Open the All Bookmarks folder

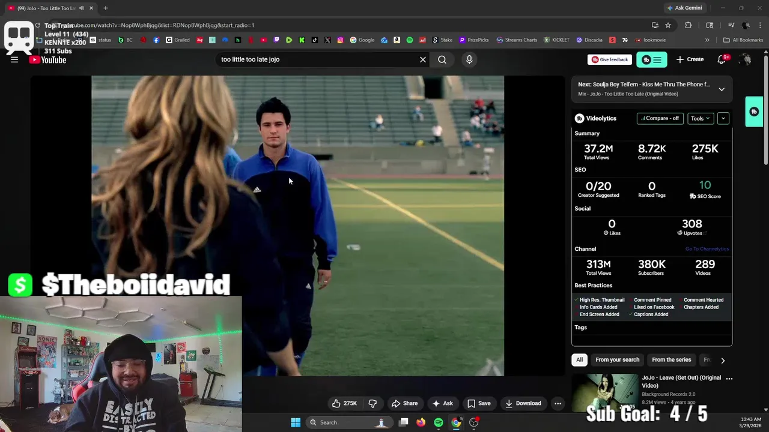743,40
